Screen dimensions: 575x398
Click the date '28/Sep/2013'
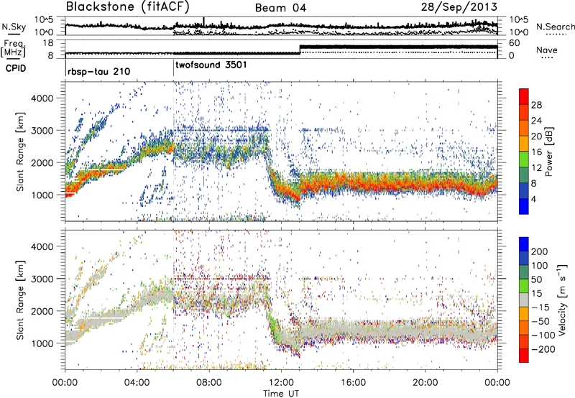(459, 7)
